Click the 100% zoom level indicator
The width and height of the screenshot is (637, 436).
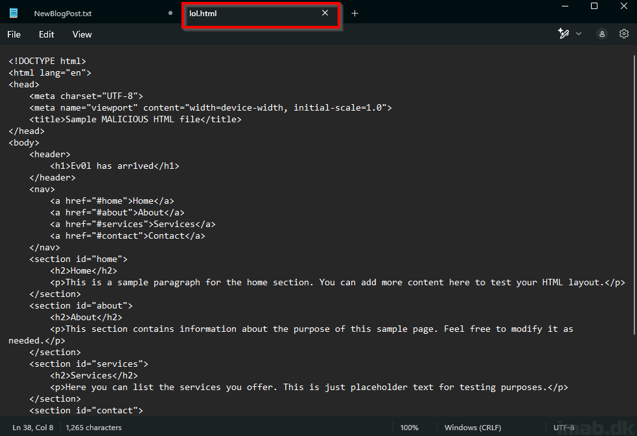pos(409,428)
